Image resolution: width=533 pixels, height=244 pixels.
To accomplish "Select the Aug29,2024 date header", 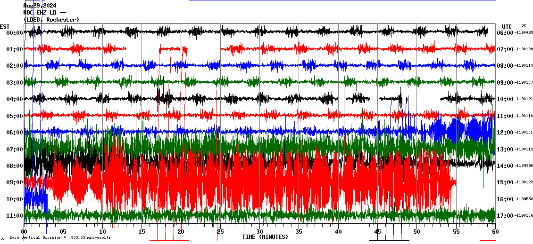I will point(40,6).
